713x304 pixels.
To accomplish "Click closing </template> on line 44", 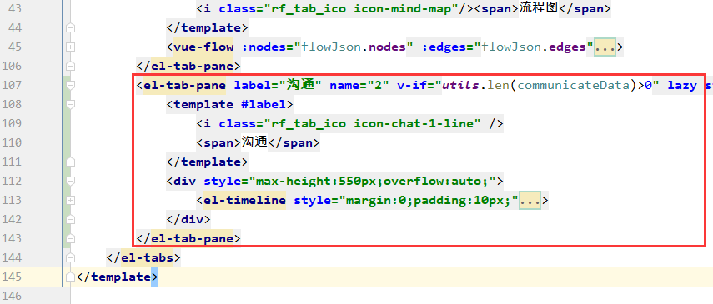I will 207,27.
